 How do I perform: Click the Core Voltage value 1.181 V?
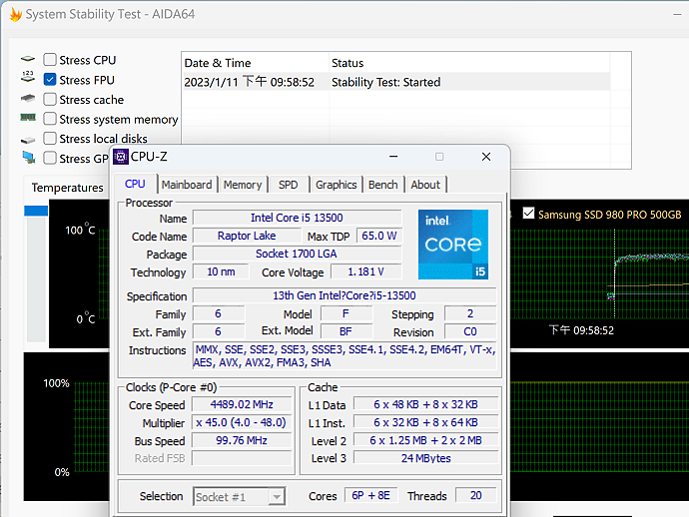click(x=365, y=271)
